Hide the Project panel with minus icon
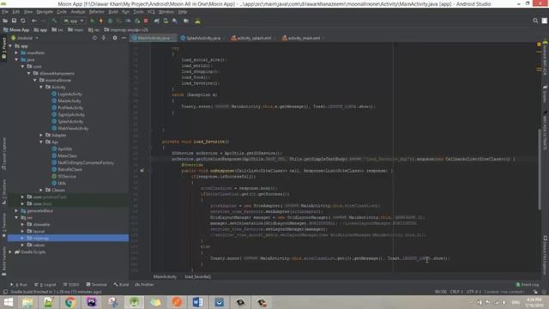 124,38
